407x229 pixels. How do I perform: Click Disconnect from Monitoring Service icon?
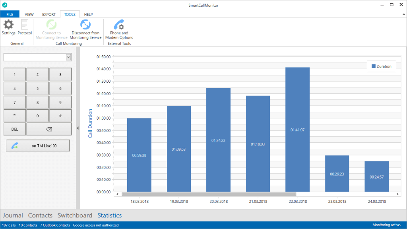85,25
